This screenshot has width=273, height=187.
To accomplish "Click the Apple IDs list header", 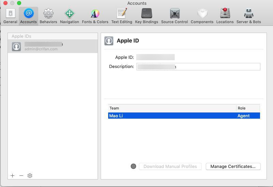I will [53, 36].
